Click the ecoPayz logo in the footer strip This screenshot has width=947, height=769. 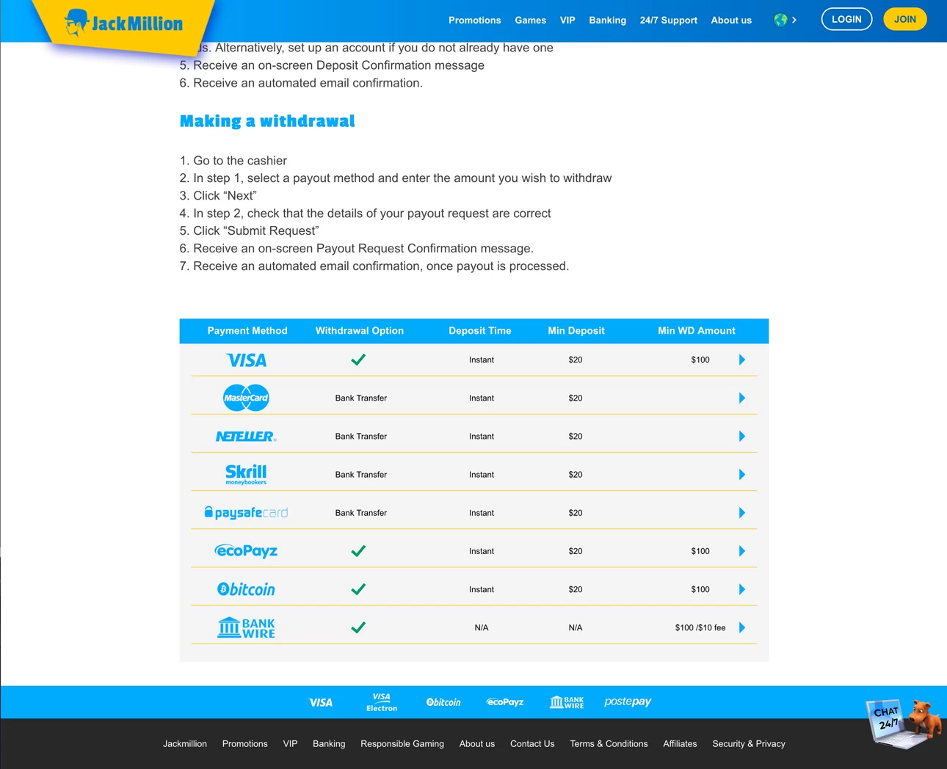pos(505,702)
